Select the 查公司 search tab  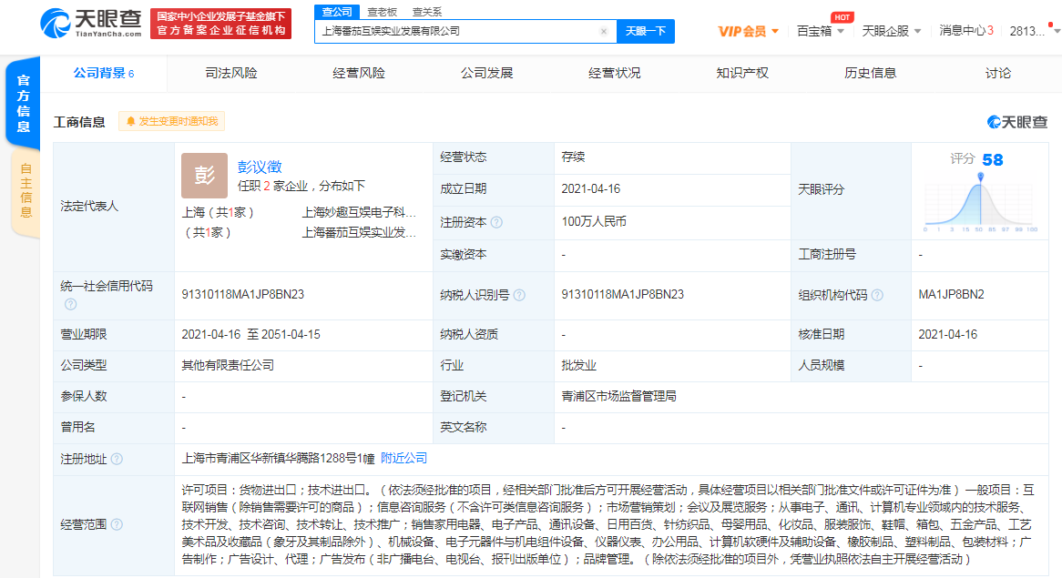point(337,12)
